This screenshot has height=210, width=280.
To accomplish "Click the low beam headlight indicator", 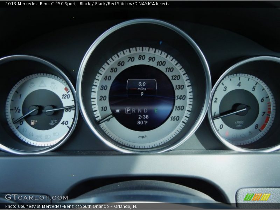I will click(x=48, y=136).
